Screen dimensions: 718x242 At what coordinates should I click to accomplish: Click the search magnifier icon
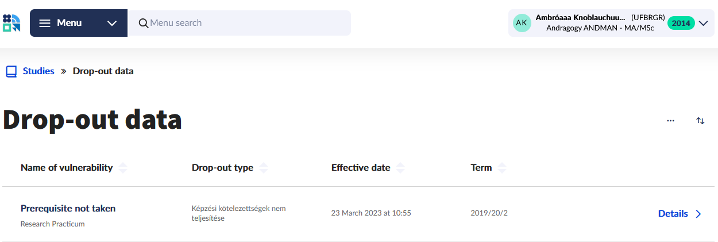click(x=144, y=24)
